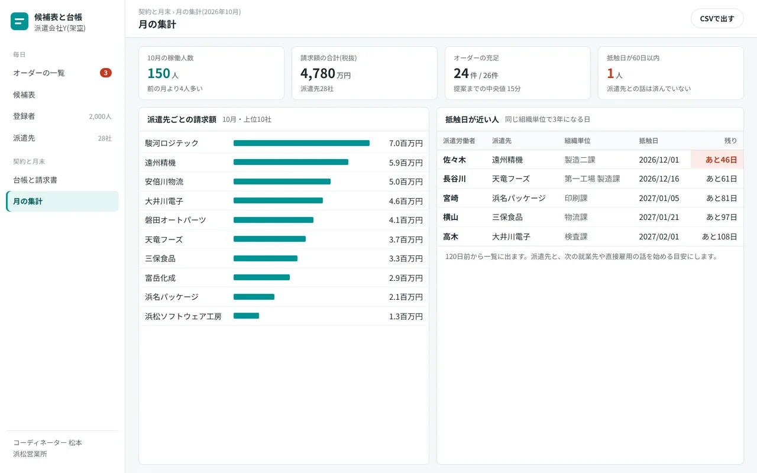Screen dimensions: 757x473
Task: Click worker name 横山
Action: [x=451, y=217]
